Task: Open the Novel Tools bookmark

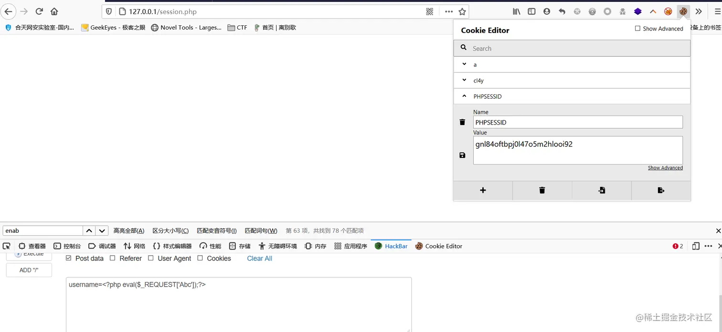Action: [x=186, y=27]
